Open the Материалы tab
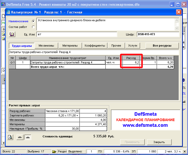The width and height of the screenshot is (188, 155). [70, 46]
